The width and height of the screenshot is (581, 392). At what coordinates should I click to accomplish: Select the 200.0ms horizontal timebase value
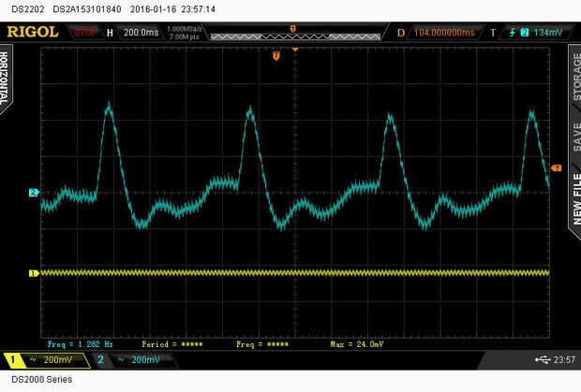tap(141, 33)
